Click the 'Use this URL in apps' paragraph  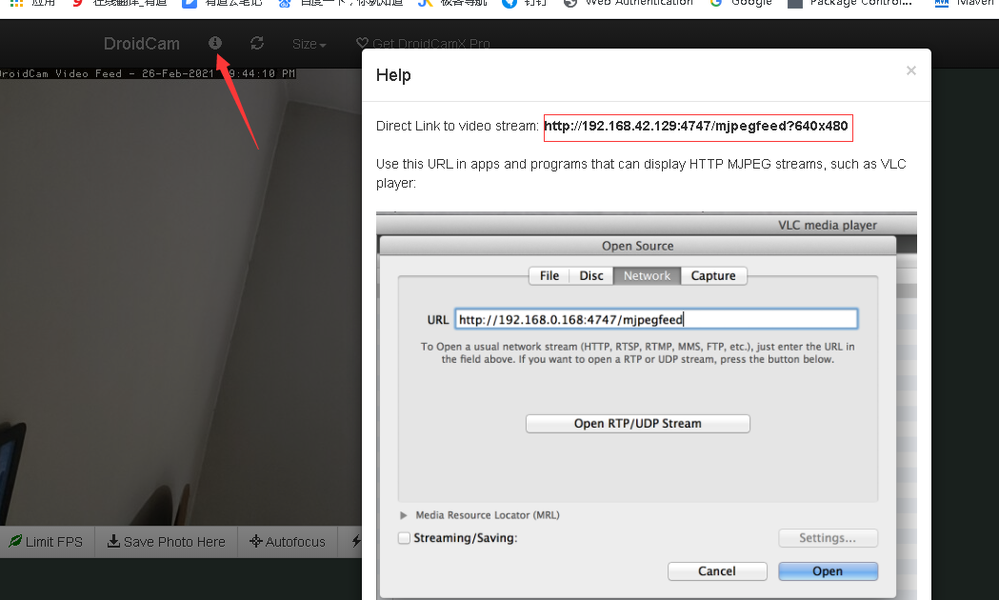[x=641, y=173]
